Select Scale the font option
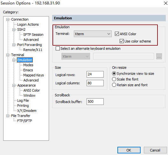The width and height of the screenshot is (168, 155). click(114, 79)
